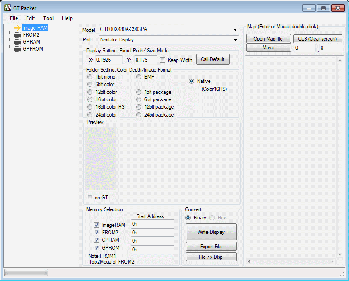Click the FROM2 memory chip icon
This screenshot has width=349, height=281.
17,35
